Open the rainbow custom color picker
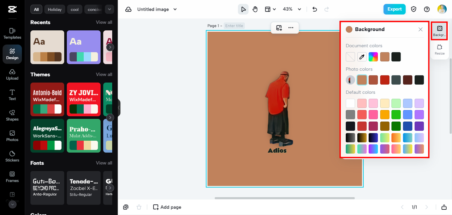This screenshot has height=215, width=452. [x=373, y=57]
